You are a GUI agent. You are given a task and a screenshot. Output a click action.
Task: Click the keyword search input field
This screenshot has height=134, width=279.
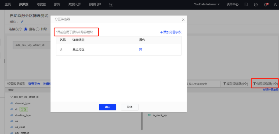(x=203, y=84)
